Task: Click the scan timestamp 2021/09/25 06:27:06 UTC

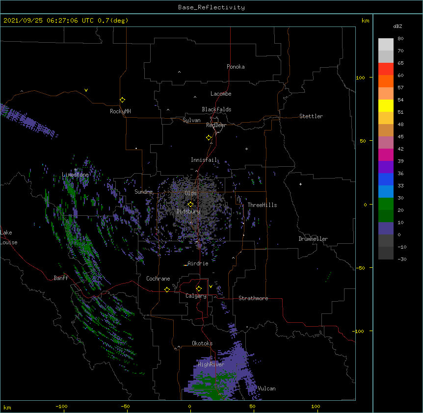Action: pyautogui.click(x=49, y=21)
